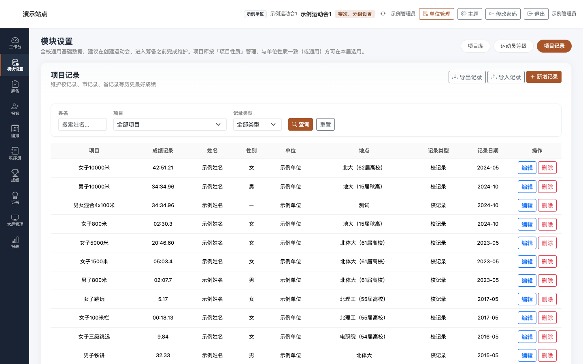Click 导出记录 export button
The image size is (583, 364).
467,77
